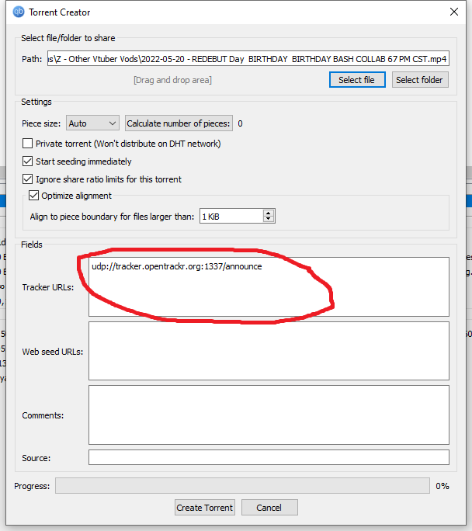Disable the Optimize alignment checkbox
The width and height of the screenshot is (472, 531).
(33, 196)
